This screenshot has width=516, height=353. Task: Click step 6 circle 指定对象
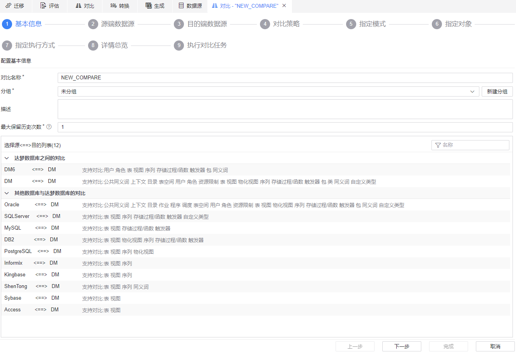(437, 24)
